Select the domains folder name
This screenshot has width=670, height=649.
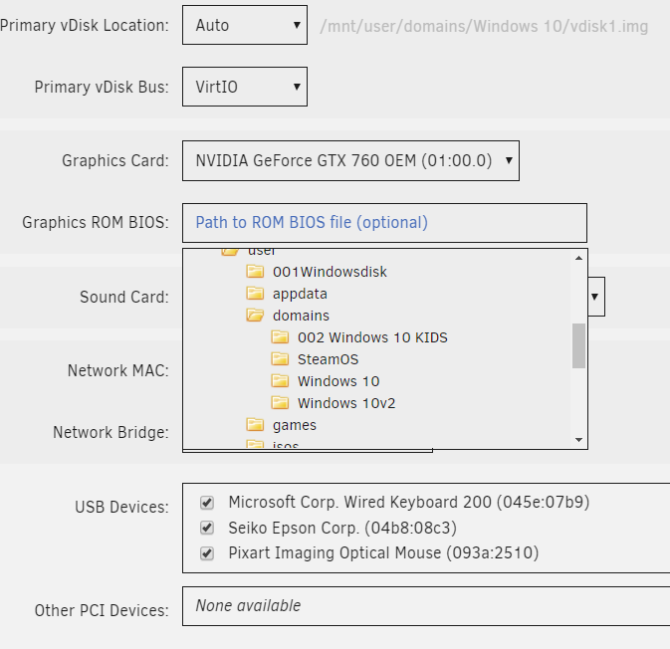(x=301, y=316)
